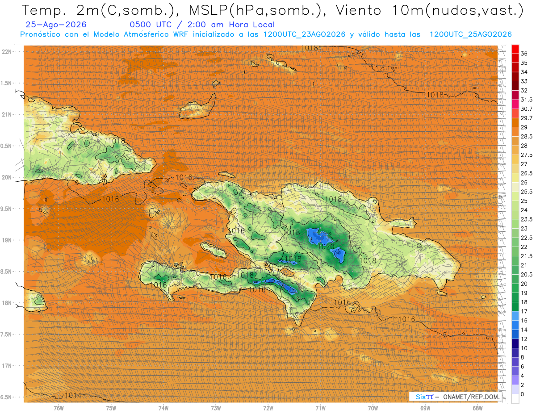Click the white swatch below legend value 0
536x414 pixels.
tap(515, 399)
